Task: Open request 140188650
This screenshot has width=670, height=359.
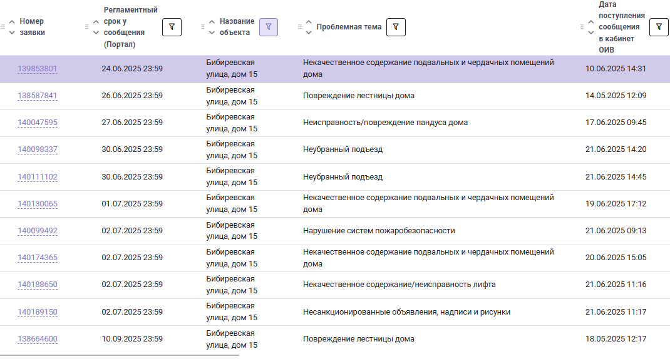Action: 37,285
